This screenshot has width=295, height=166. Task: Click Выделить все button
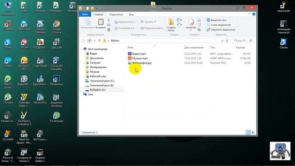(216, 20)
